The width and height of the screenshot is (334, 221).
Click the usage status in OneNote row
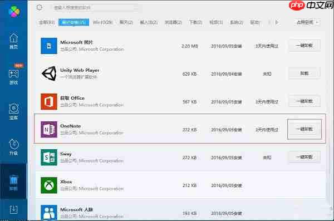pos(267,130)
